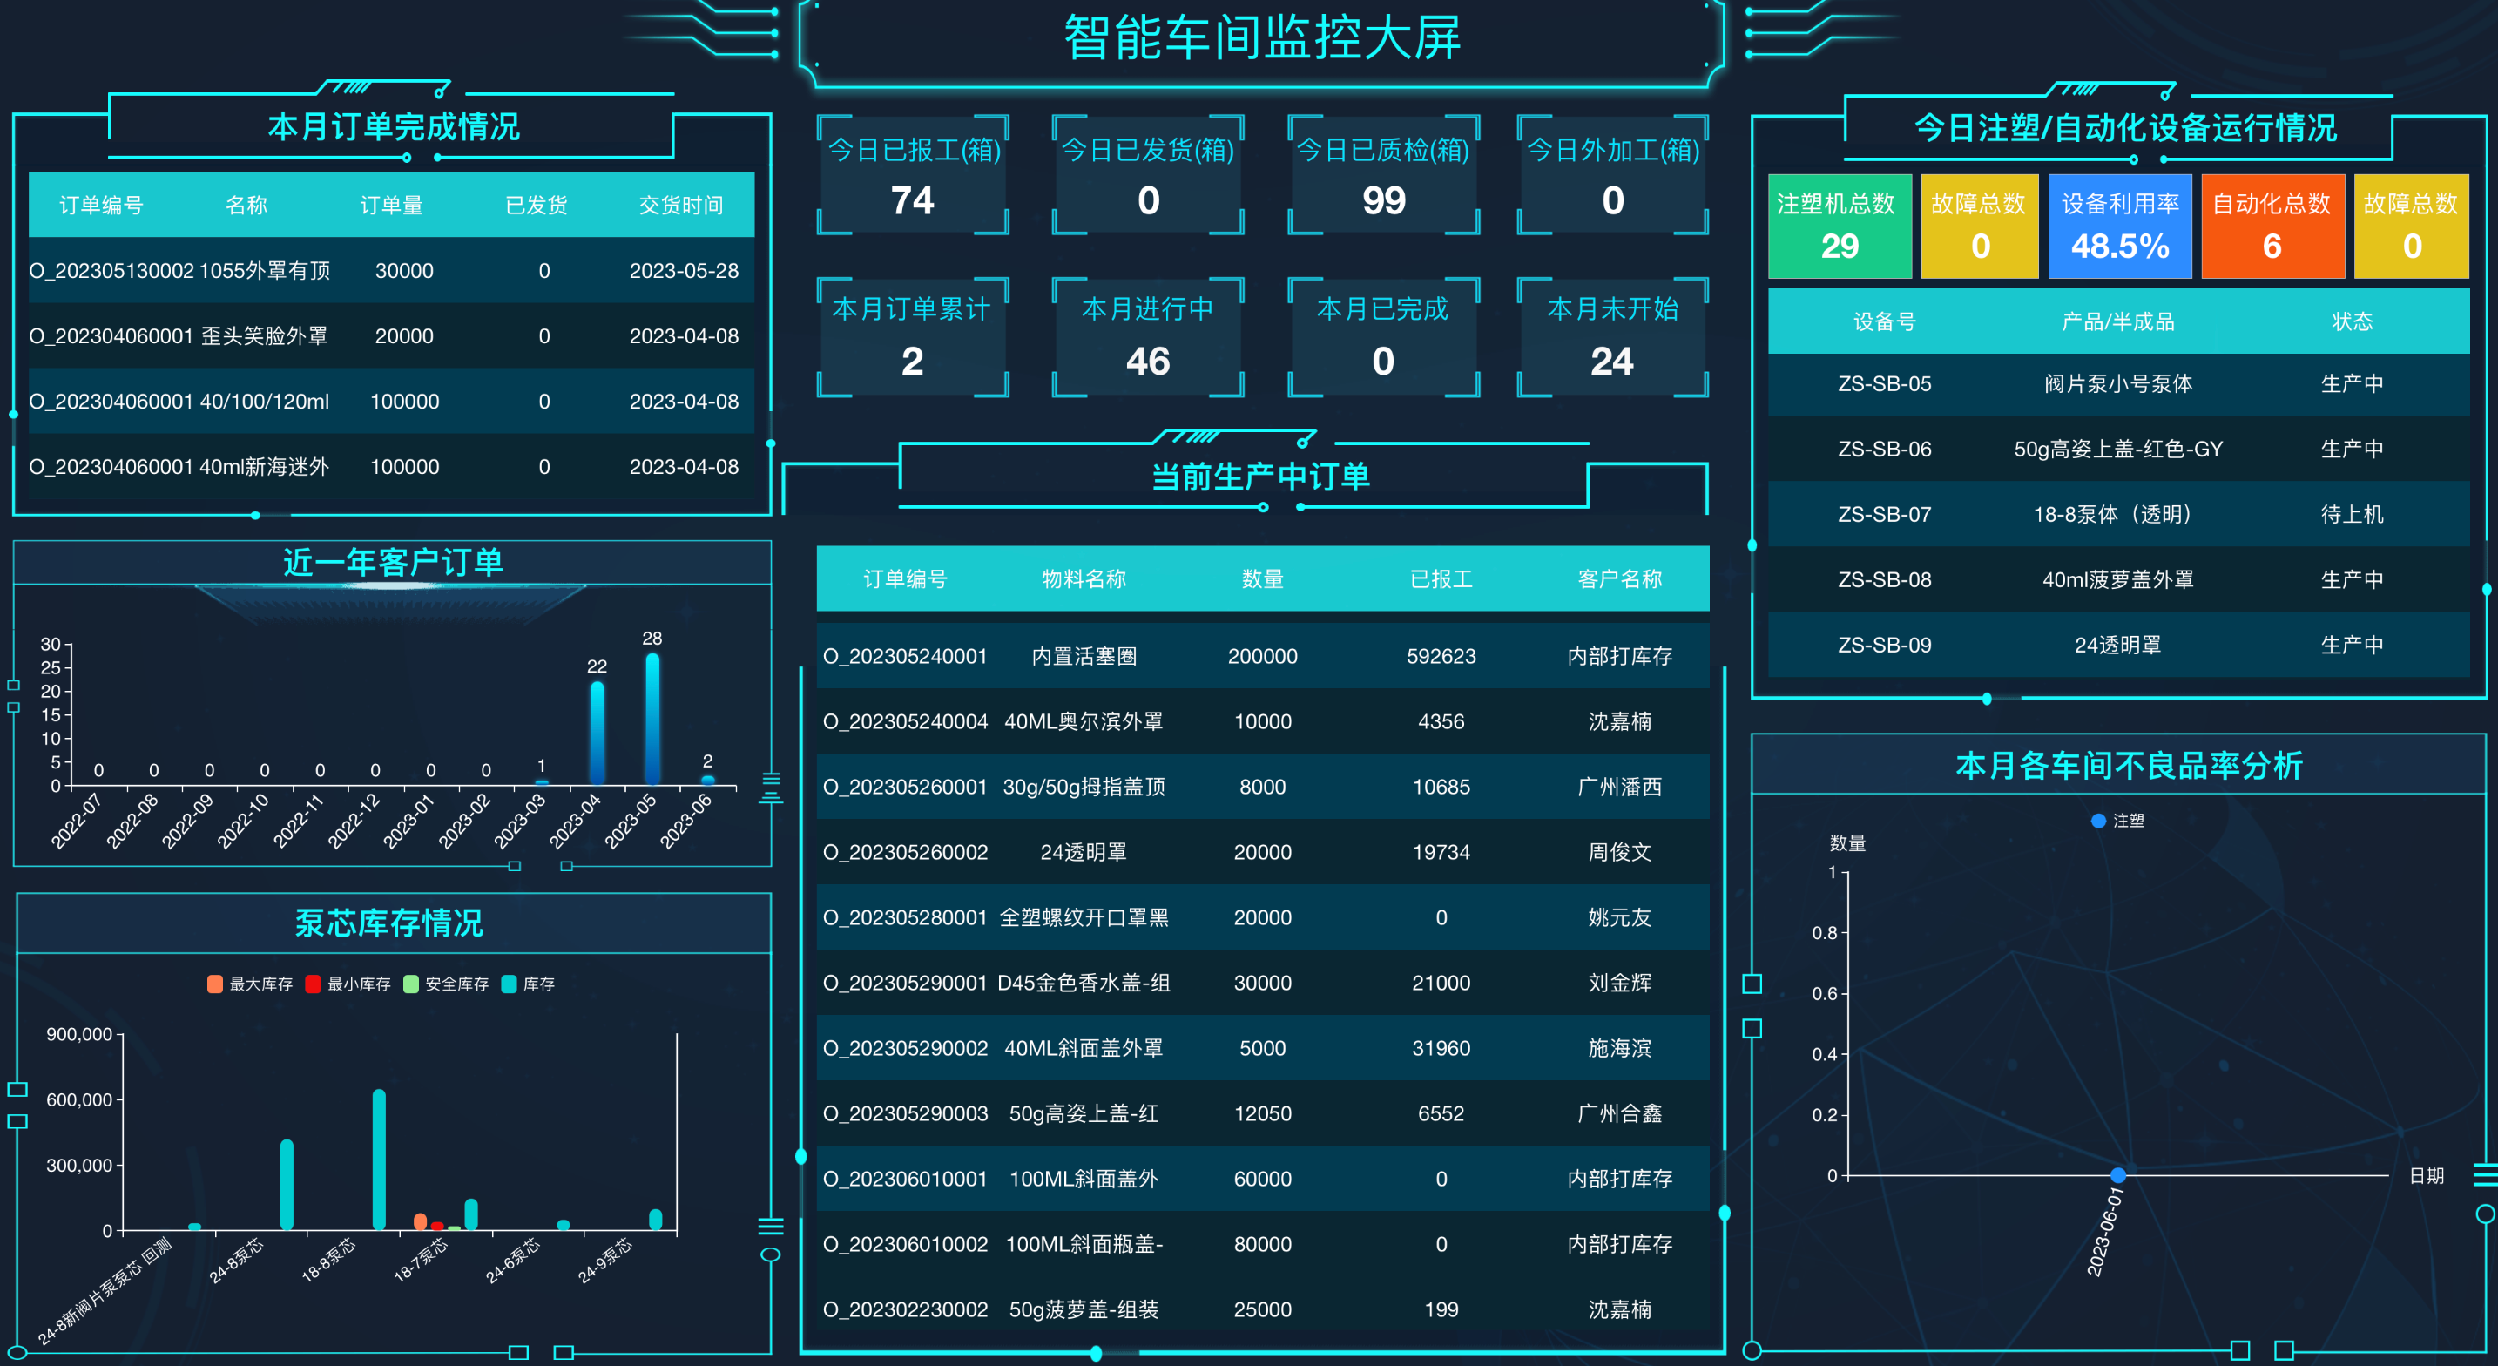Select the 本月订单累计 card

tap(913, 338)
